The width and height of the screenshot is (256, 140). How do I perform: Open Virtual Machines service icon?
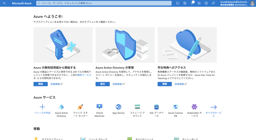99,107
